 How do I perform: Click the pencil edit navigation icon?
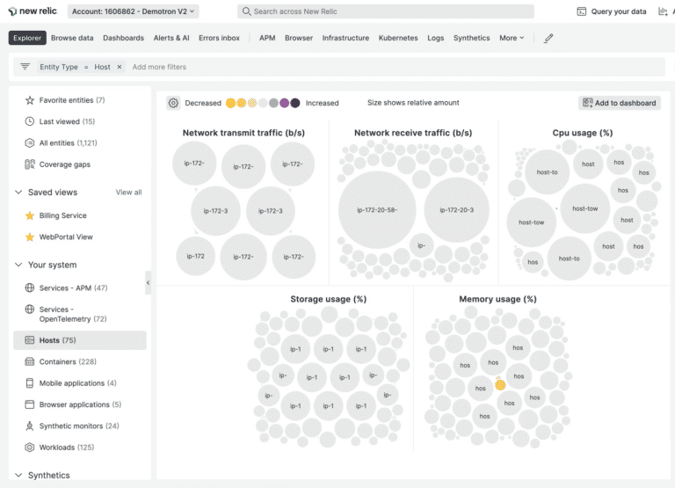[548, 39]
